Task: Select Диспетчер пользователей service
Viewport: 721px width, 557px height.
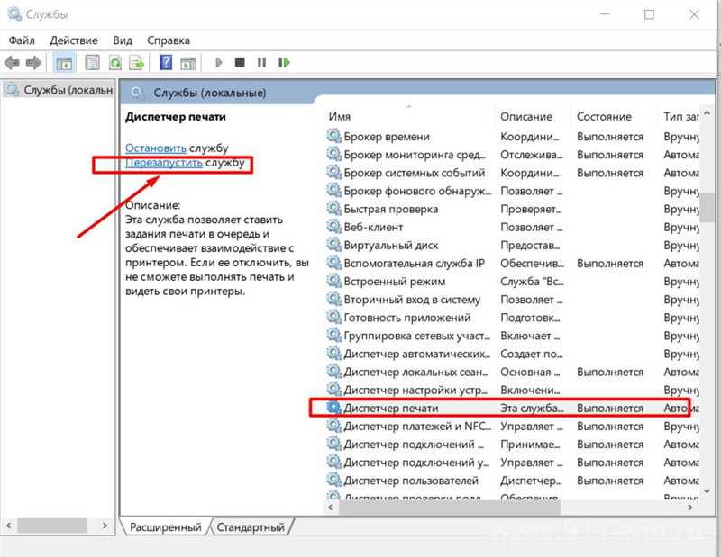Action: (512, 481)
